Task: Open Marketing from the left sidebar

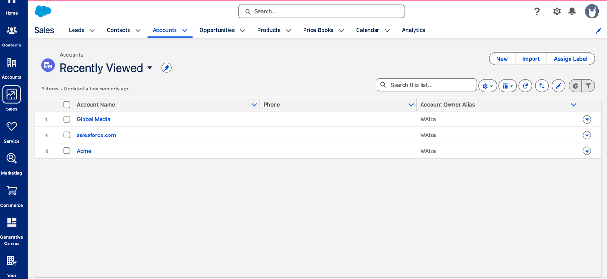Action: click(x=11, y=163)
